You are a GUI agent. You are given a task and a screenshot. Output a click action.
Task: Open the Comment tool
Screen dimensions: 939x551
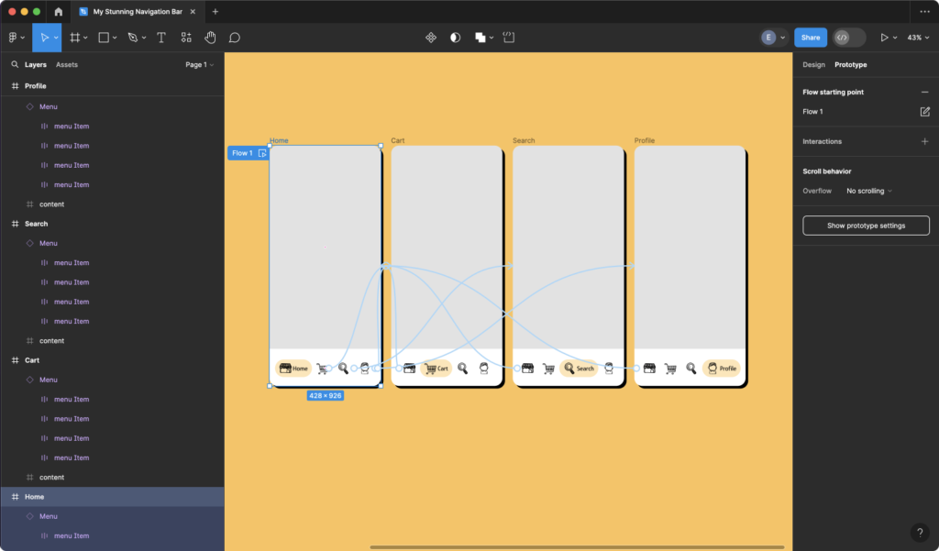point(235,37)
